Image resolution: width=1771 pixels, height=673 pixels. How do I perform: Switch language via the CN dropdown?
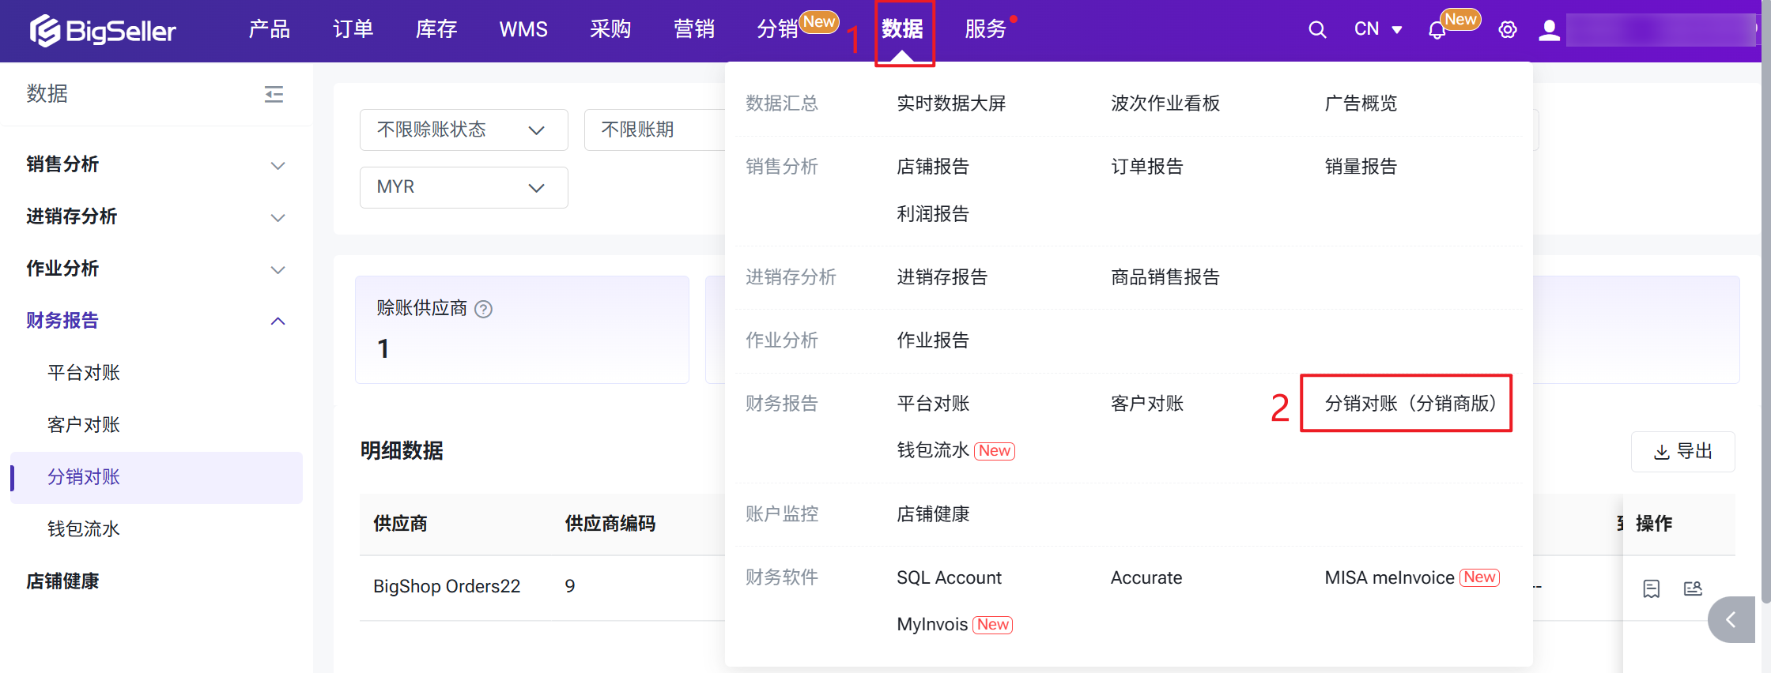click(1377, 30)
